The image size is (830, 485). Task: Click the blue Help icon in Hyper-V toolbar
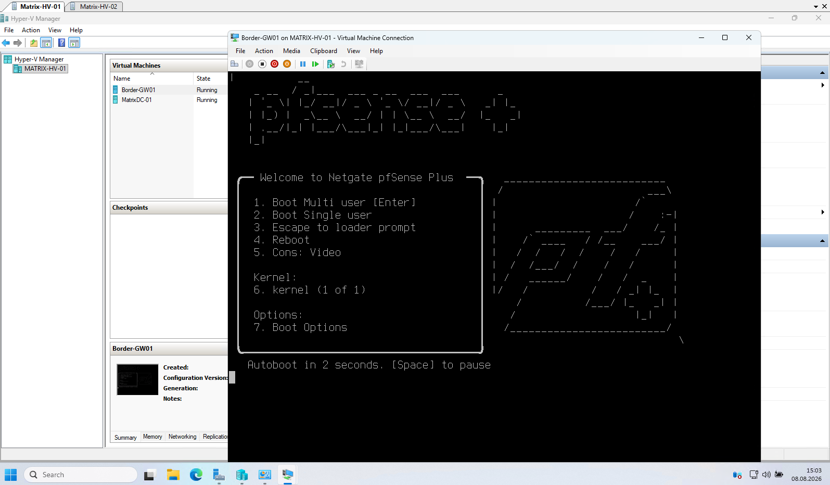coord(61,43)
